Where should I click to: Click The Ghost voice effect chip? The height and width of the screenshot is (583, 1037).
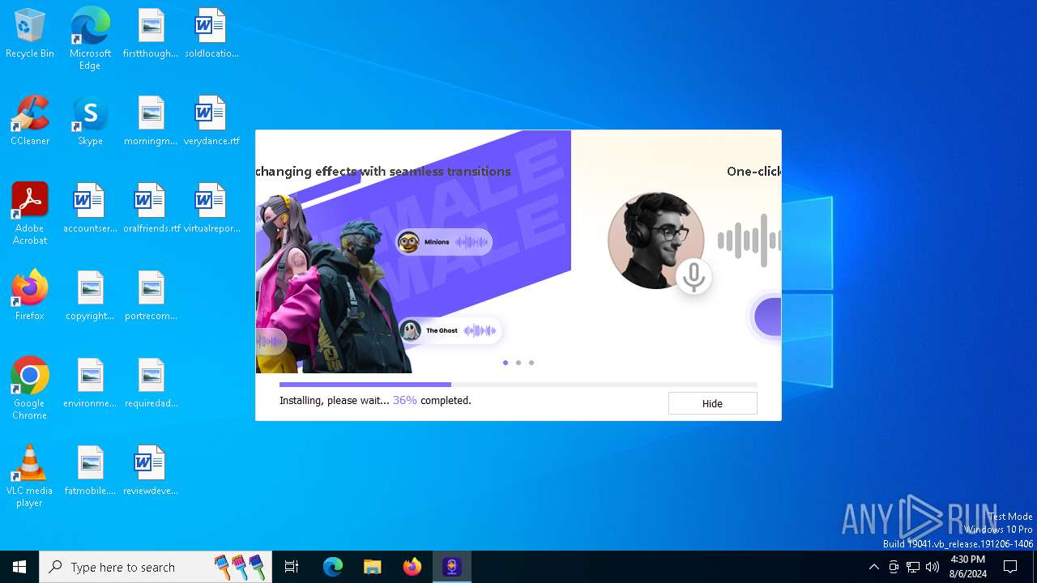pyautogui.click(x=450, y=330)
